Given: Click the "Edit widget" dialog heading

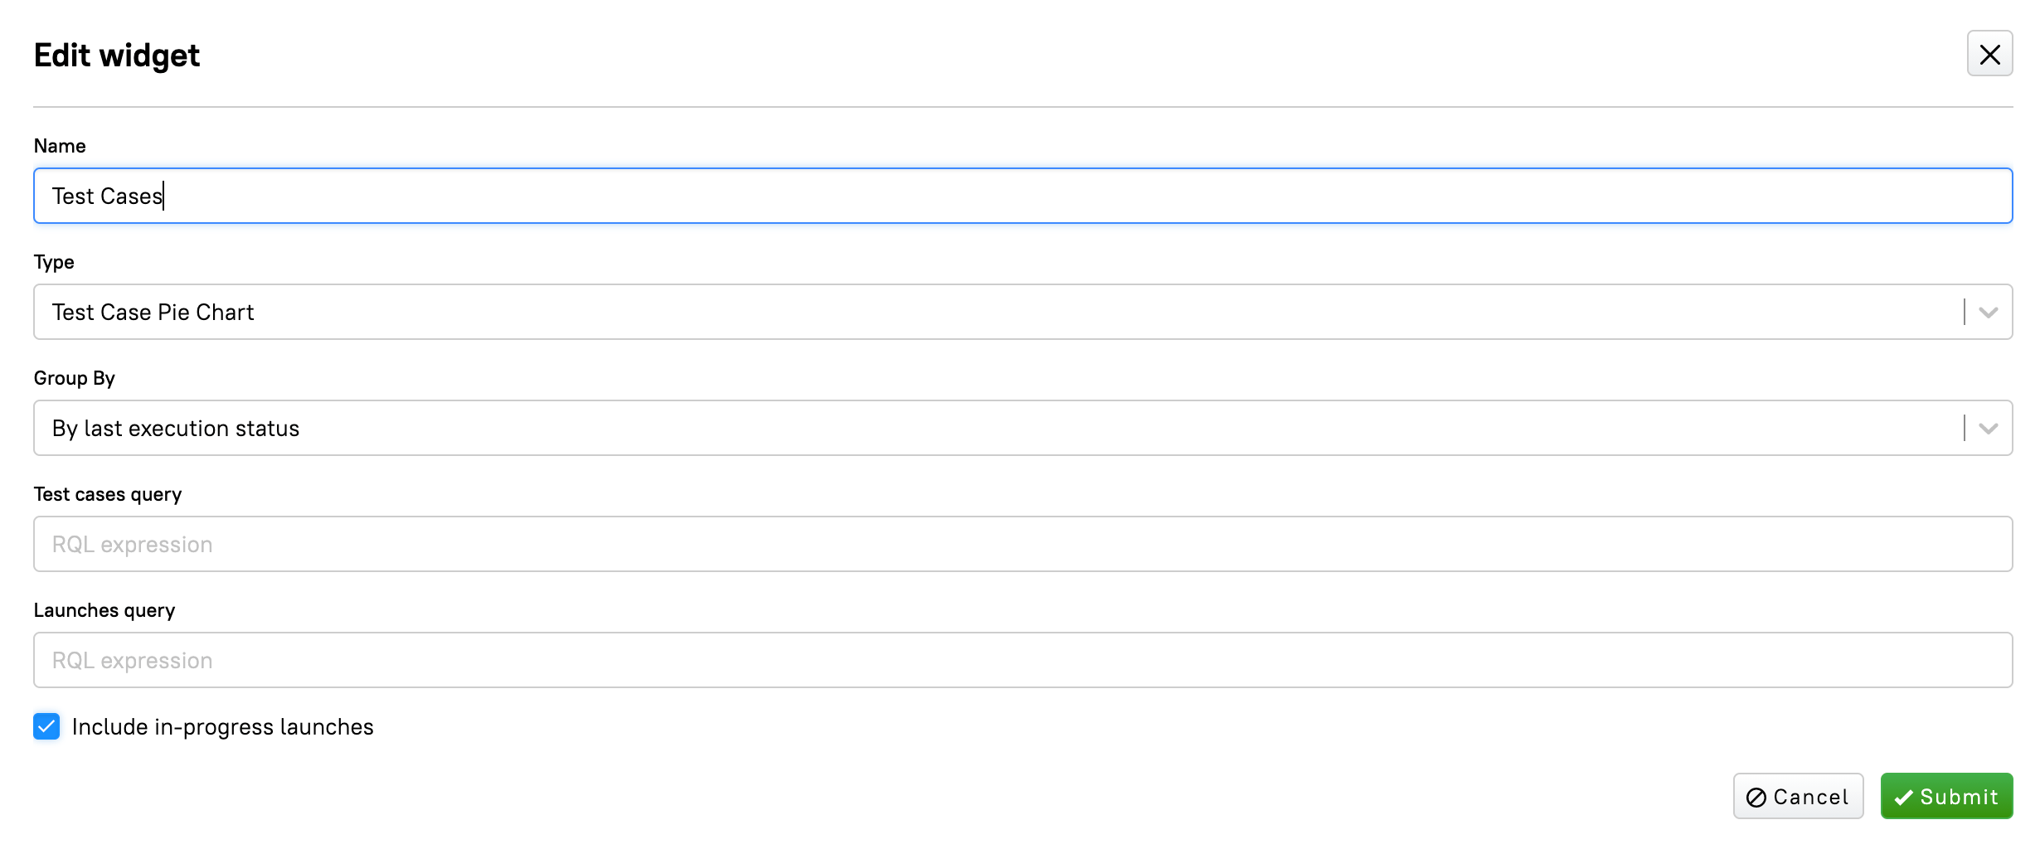Looking at the screenshot, I should point(117,56).
